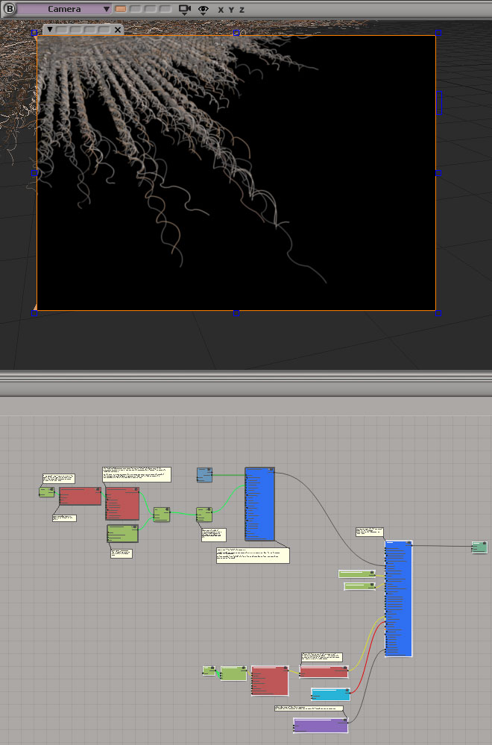Click the camera icon in viewport toolbar
Viewport: 492px width, 745px height.
184,10
